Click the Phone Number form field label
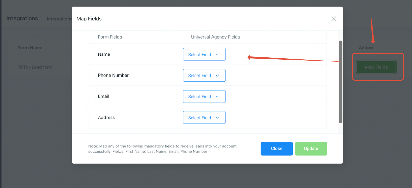 pyautogui.click(x=113, y=75)
